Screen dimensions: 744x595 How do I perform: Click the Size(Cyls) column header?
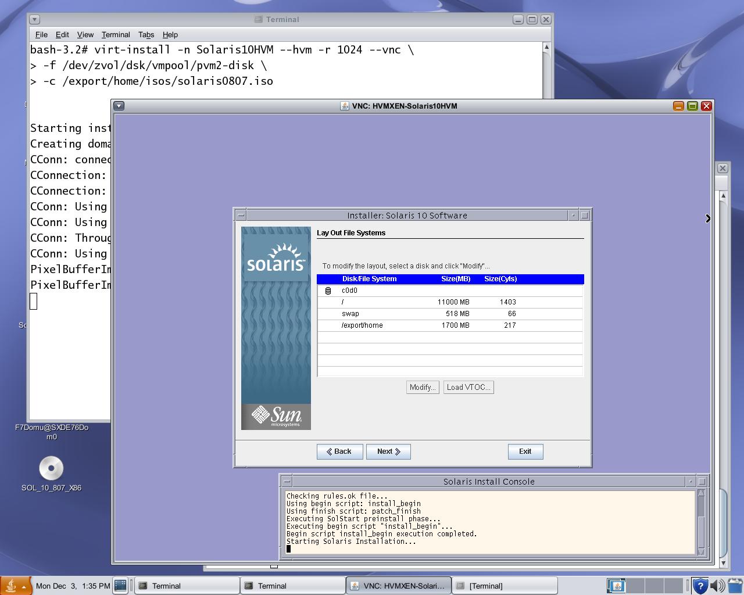[500, 279]
